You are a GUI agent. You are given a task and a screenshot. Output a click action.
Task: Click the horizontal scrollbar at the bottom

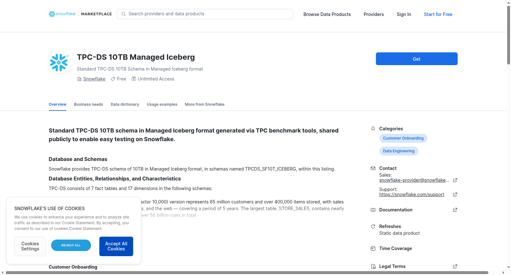click(247, 272)
